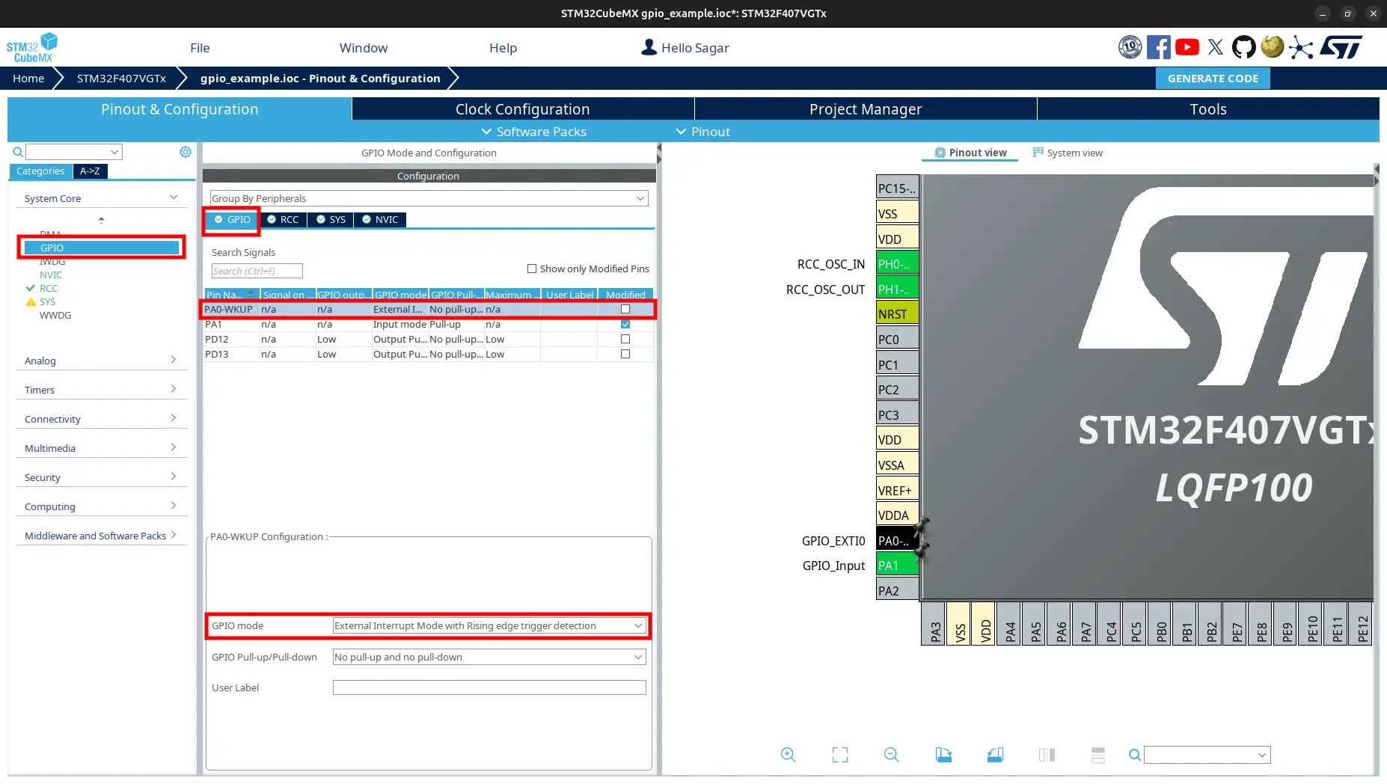Switch to the RCC peripheral tab

click(x=283, y=219)
